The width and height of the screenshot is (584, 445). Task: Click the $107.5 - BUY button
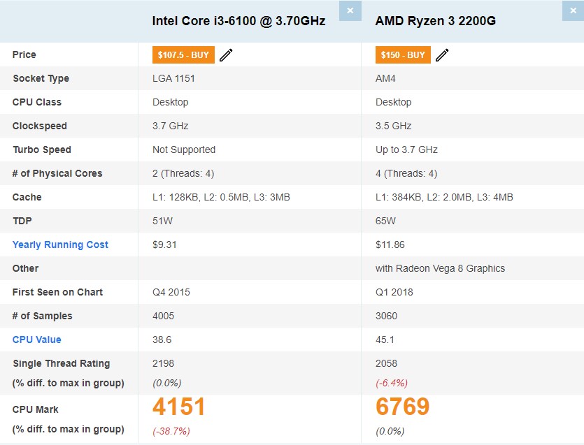click(x=183, y=54)
